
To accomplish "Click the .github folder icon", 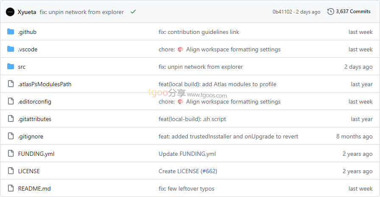I will 11,32.
